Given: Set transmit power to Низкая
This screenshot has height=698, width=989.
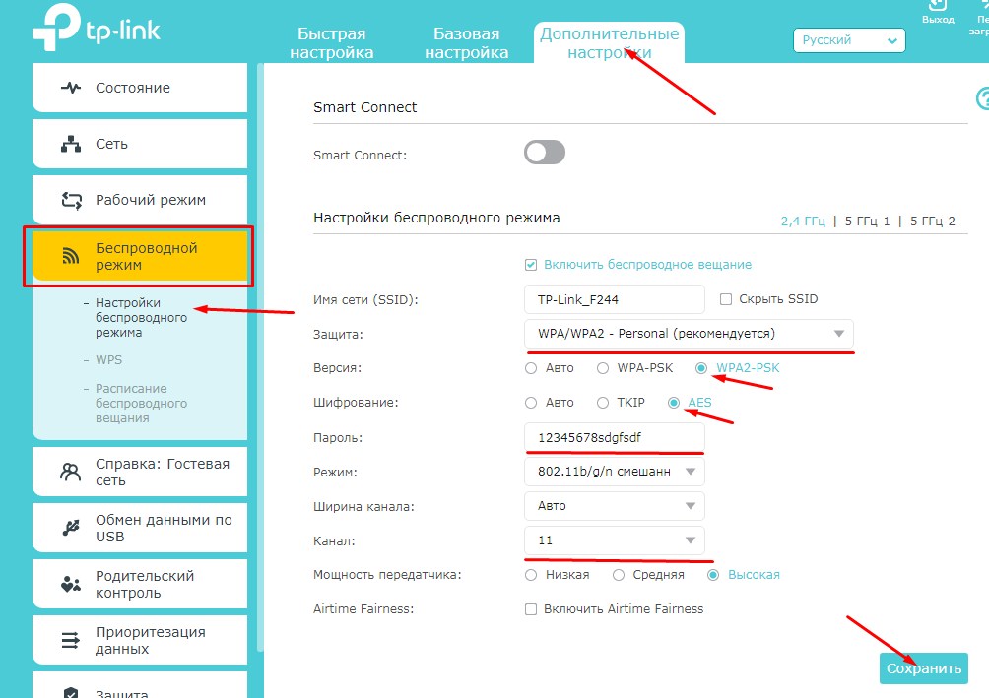Looking at the screenshot, I should click(x=531, y=575).
